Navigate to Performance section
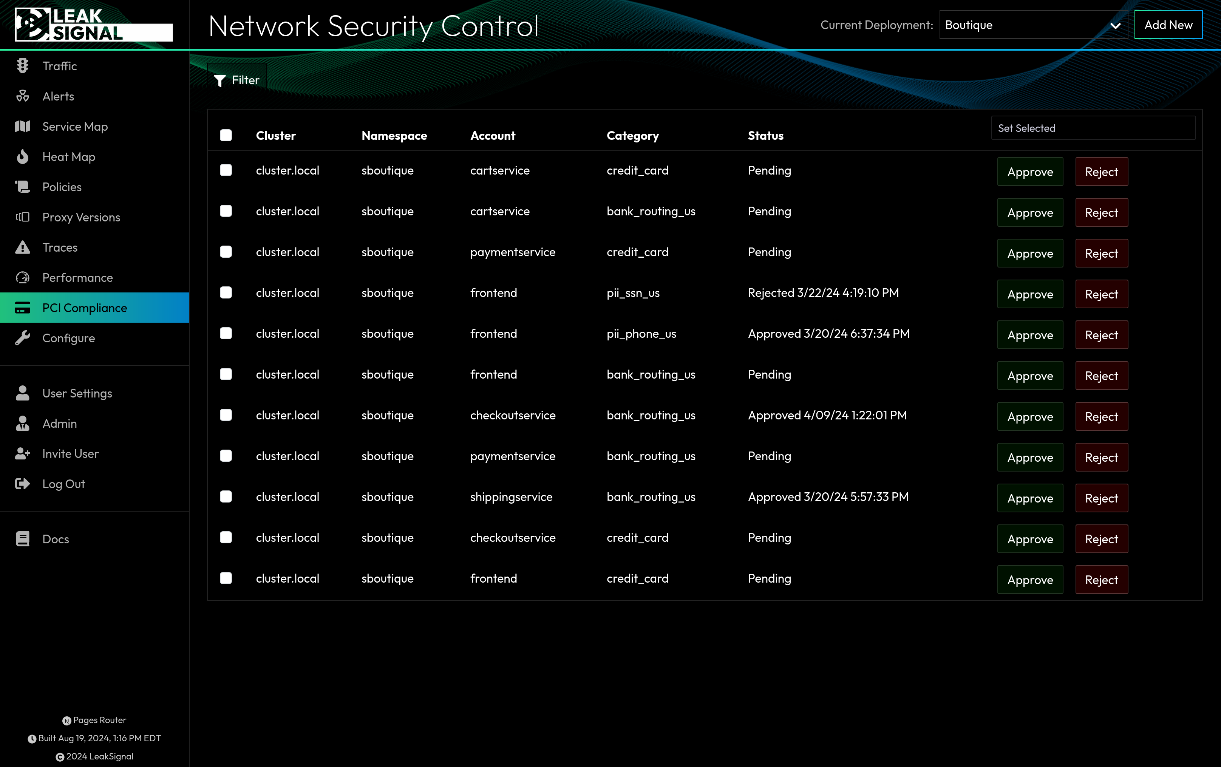This screenshot has width=1221, height=767. pyautogui.click(x=78, y=277)
